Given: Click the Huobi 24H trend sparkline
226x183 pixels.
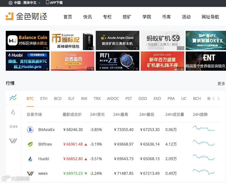Looking at the screenshot, I should coord(204,157).
